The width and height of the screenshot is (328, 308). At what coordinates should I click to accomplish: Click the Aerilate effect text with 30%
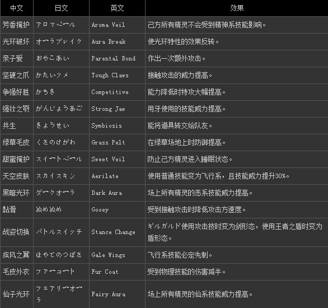[x=218, y=176]
